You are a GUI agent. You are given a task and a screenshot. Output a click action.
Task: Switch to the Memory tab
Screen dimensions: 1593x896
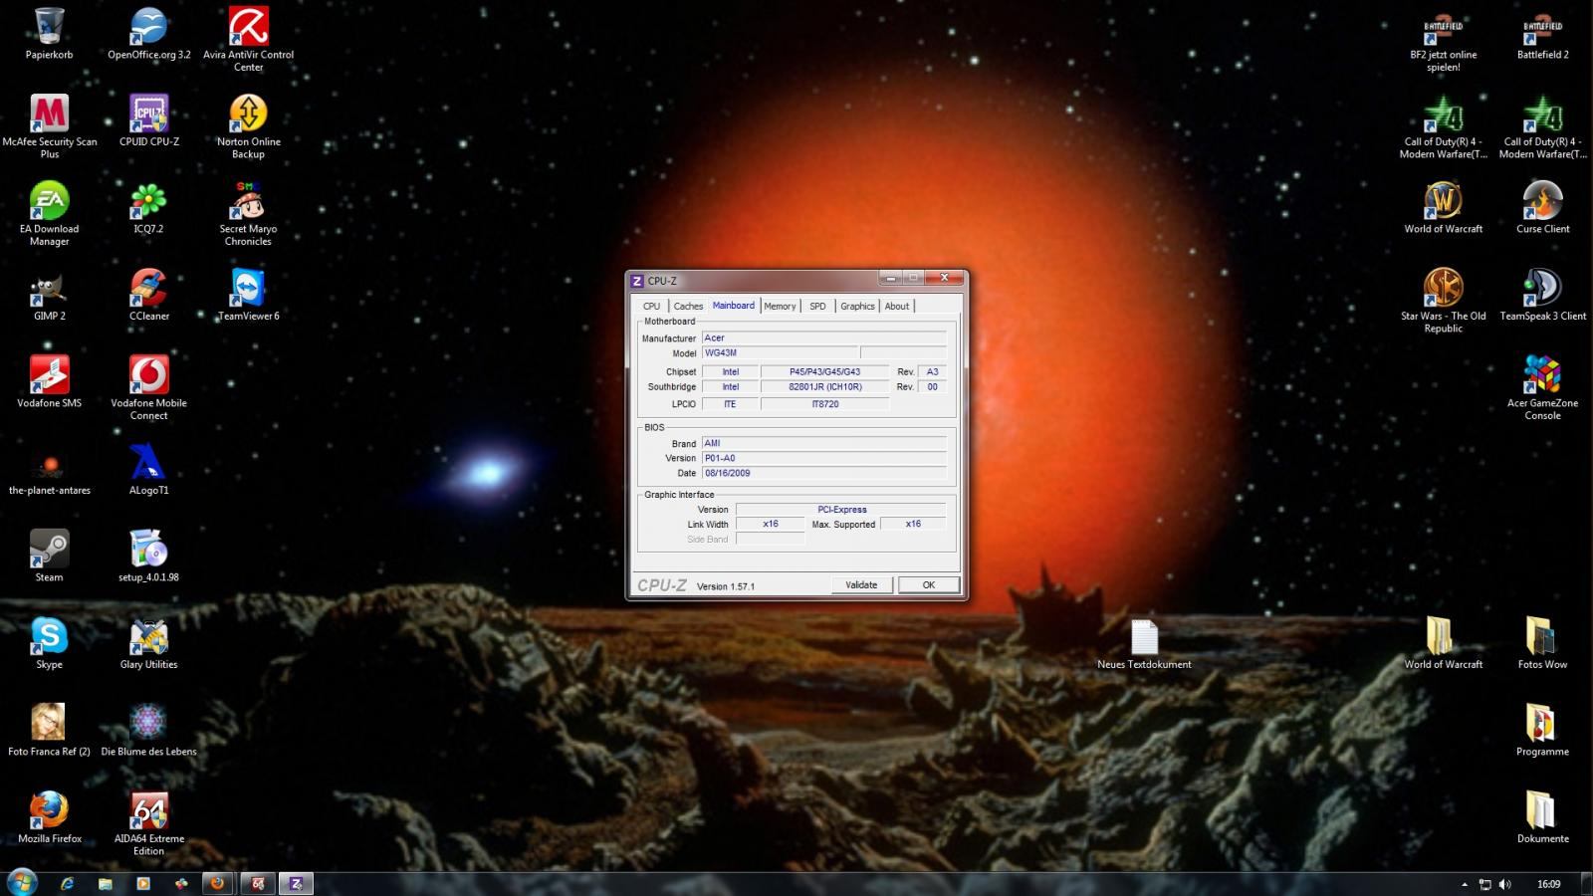[x=780, y=307]
